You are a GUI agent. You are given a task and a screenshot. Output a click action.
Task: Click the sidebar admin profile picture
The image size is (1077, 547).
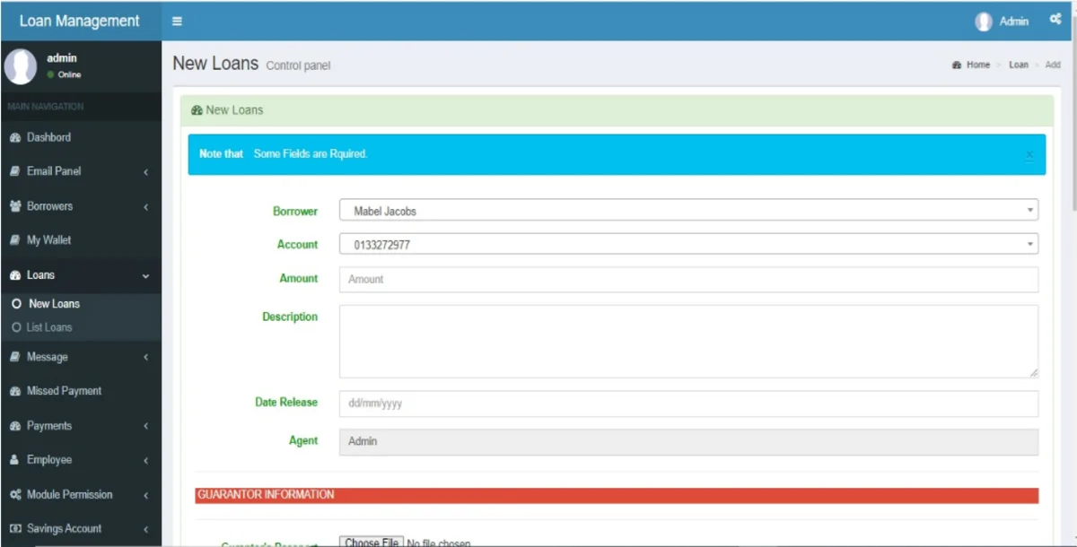pyautogui.click(x=21, y=66)
